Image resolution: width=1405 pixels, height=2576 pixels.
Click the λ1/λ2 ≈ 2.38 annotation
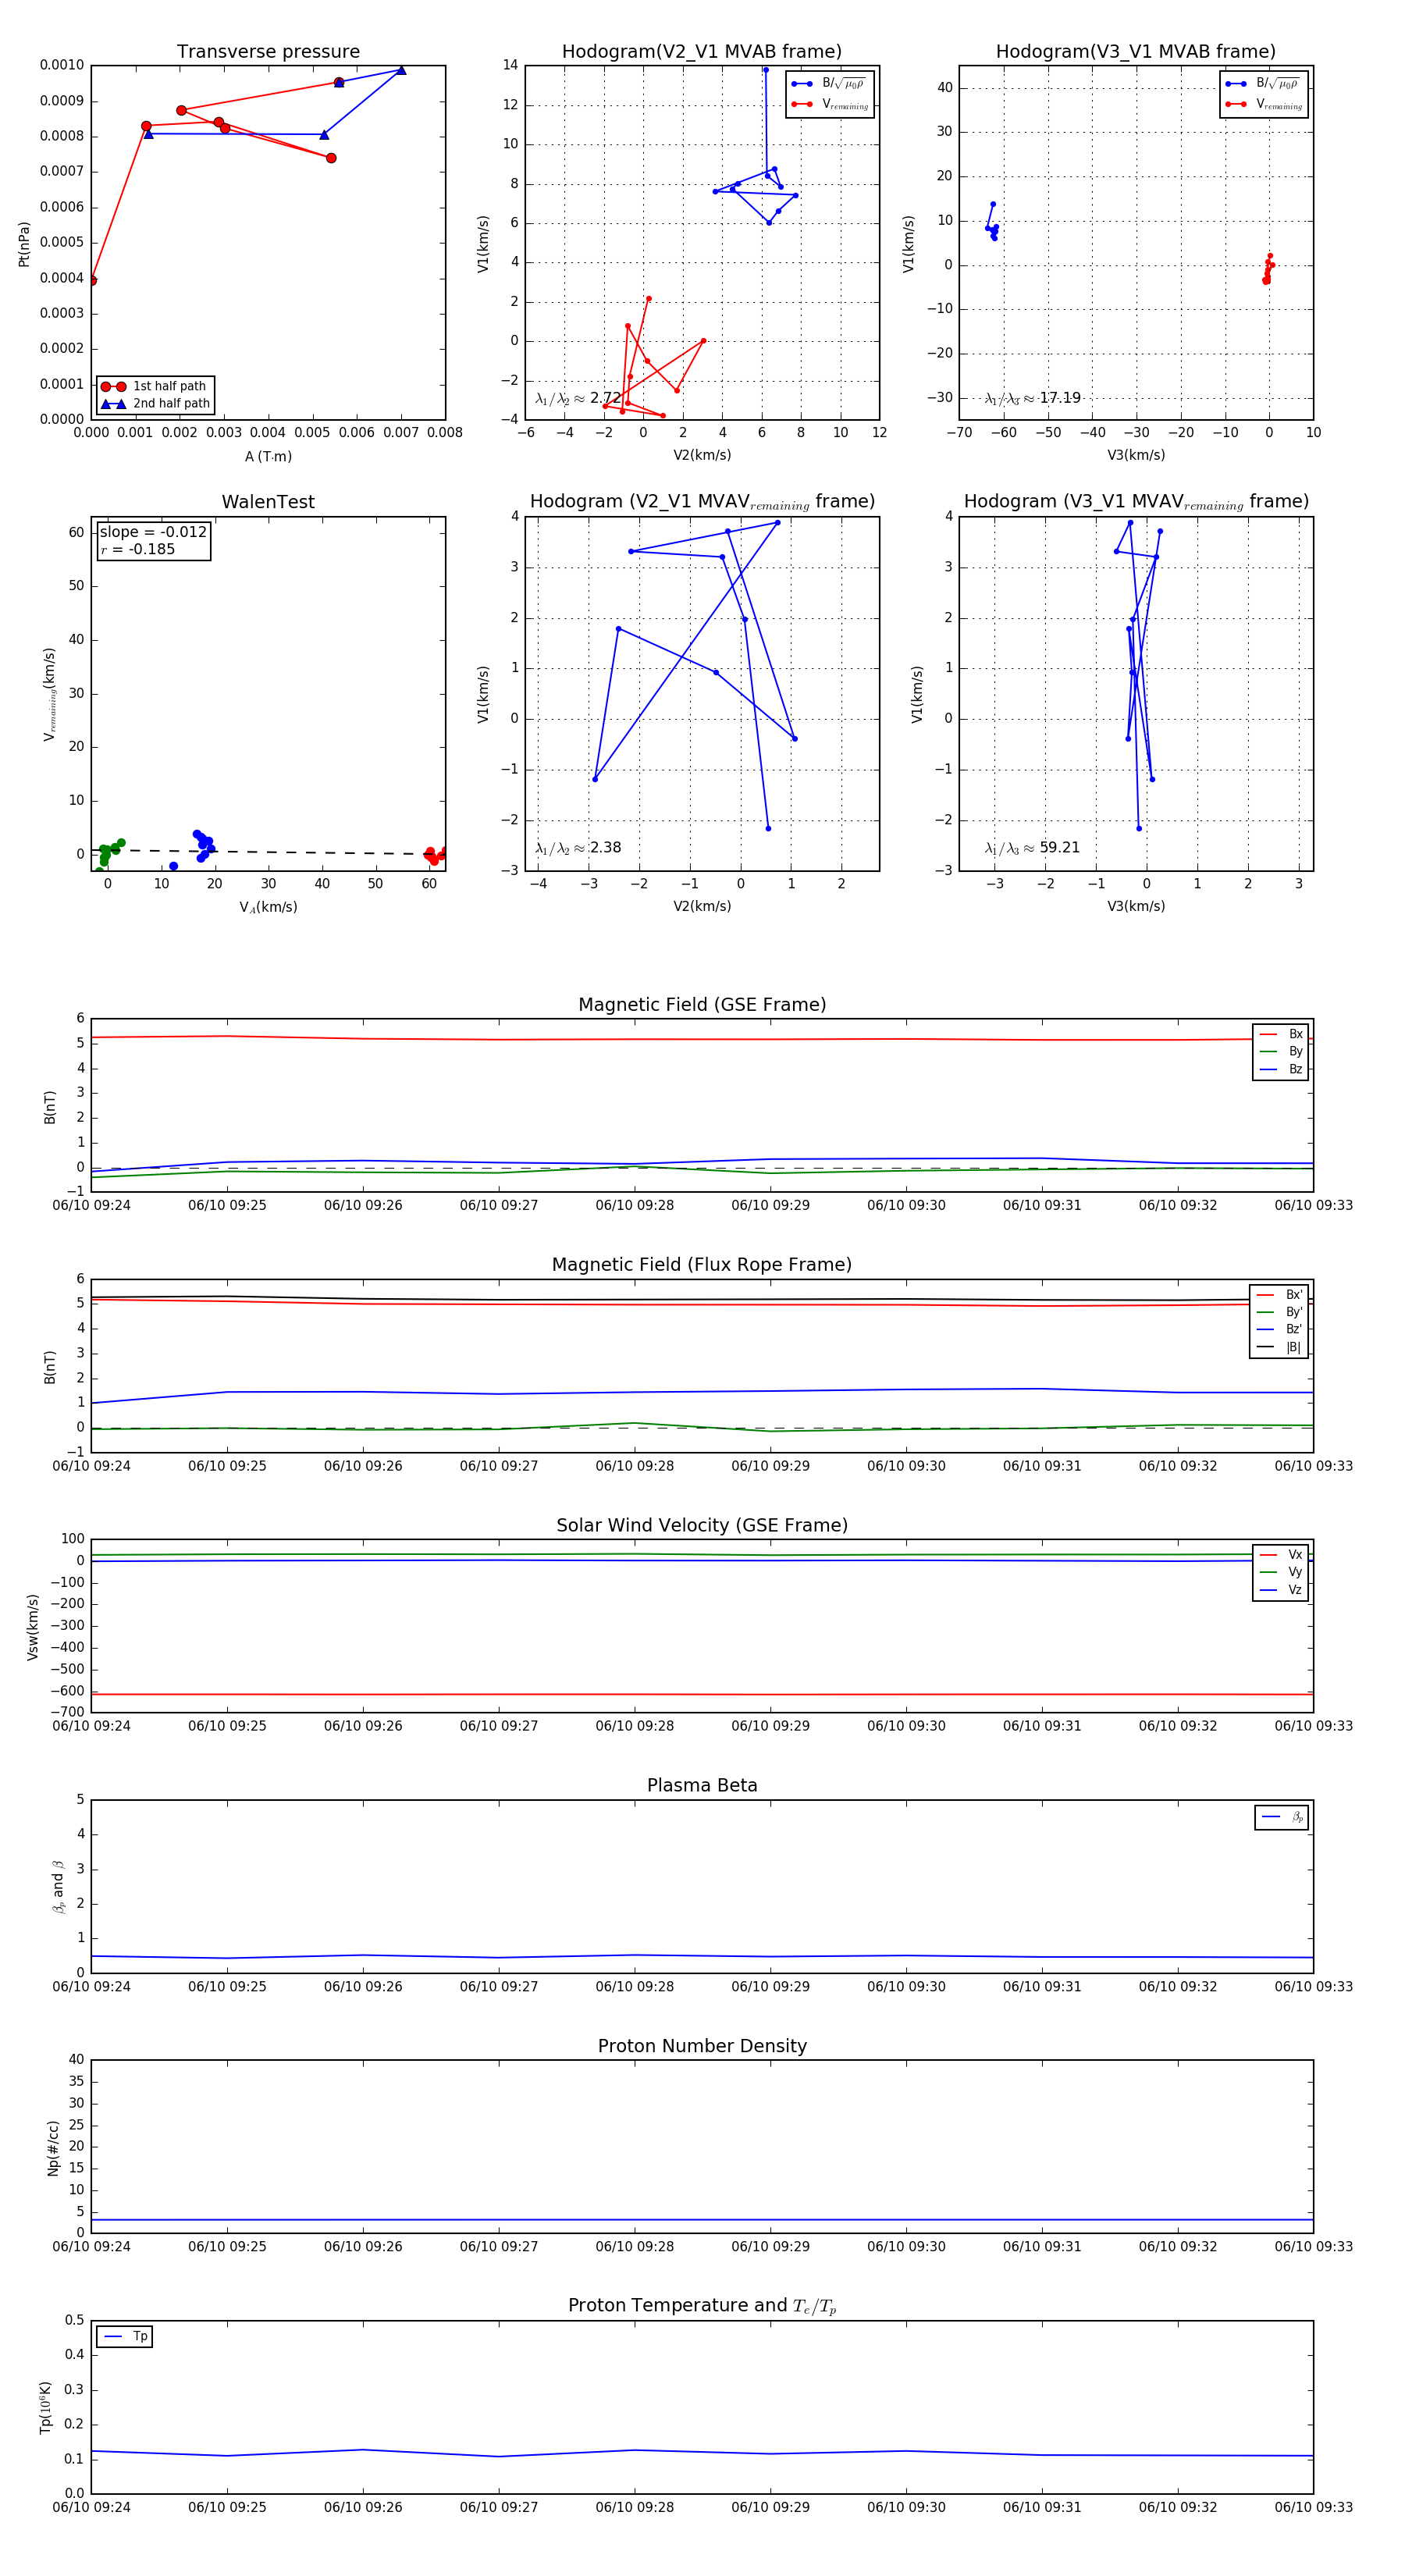pos(578,848)
